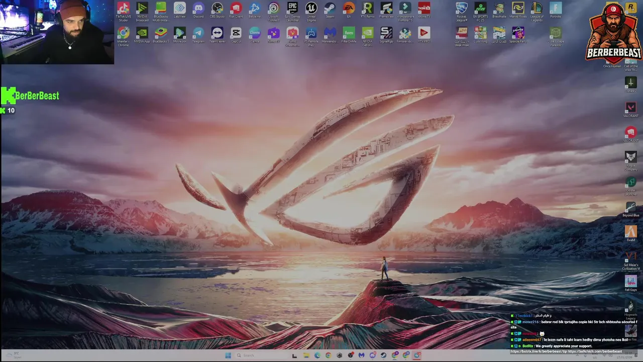Open the EA app desktop shortcut

(x=349, y=10)
